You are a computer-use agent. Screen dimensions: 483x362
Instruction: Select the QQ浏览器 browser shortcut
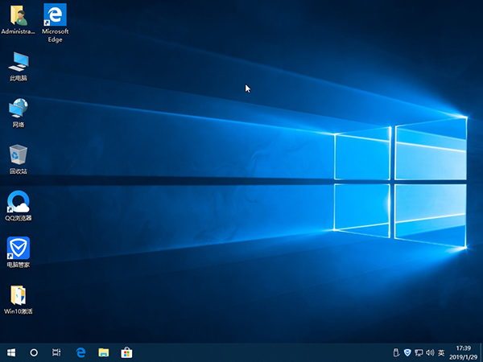point(19,206)
